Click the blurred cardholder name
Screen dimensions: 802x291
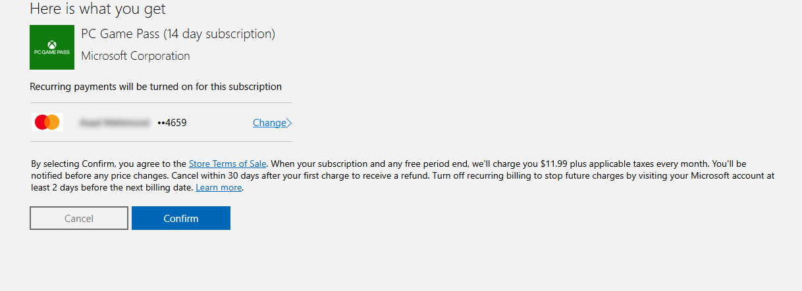click(114, 123)
